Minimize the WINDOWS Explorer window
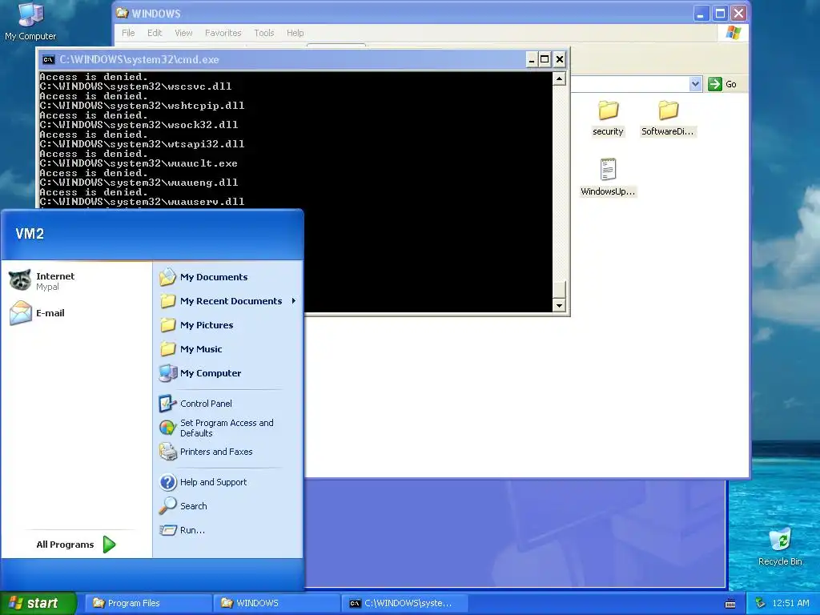 click(701, 13)
